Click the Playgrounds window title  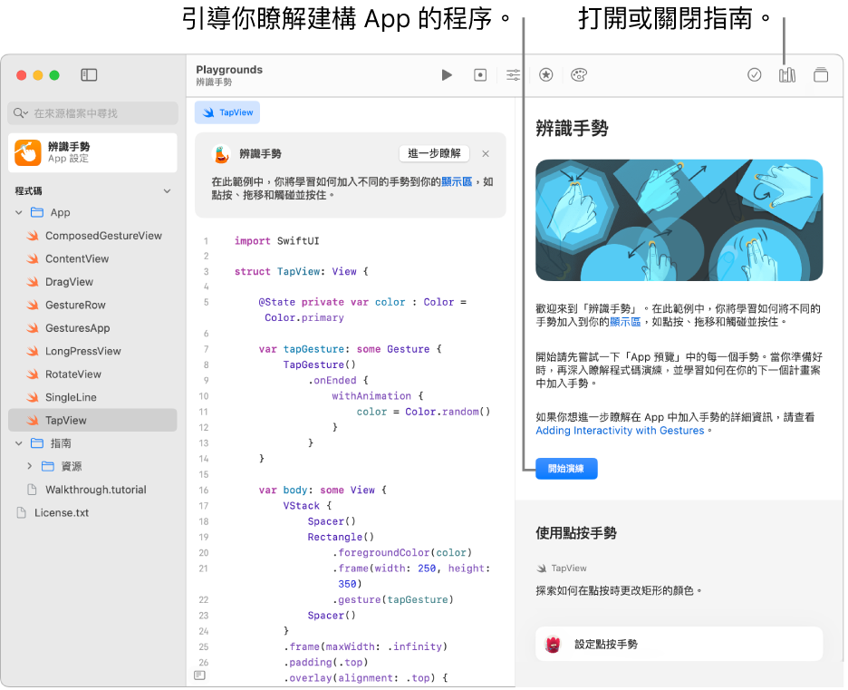[x=229, y=70]
